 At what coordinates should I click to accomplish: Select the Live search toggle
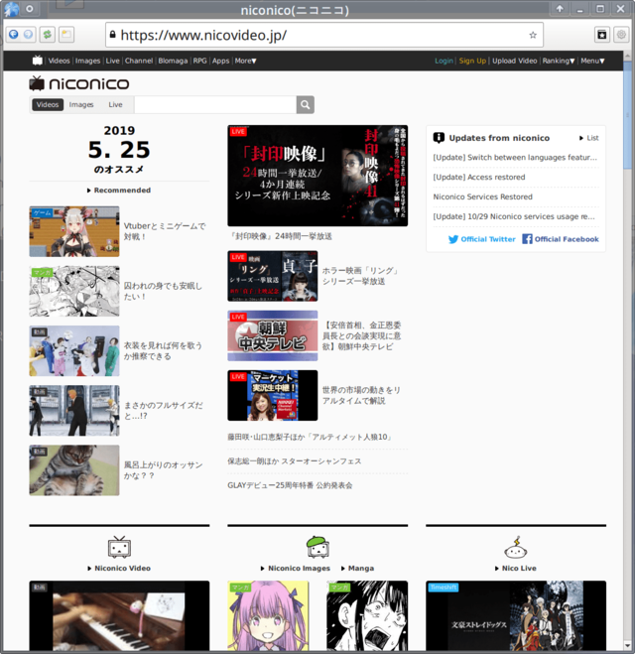(115, 104)
